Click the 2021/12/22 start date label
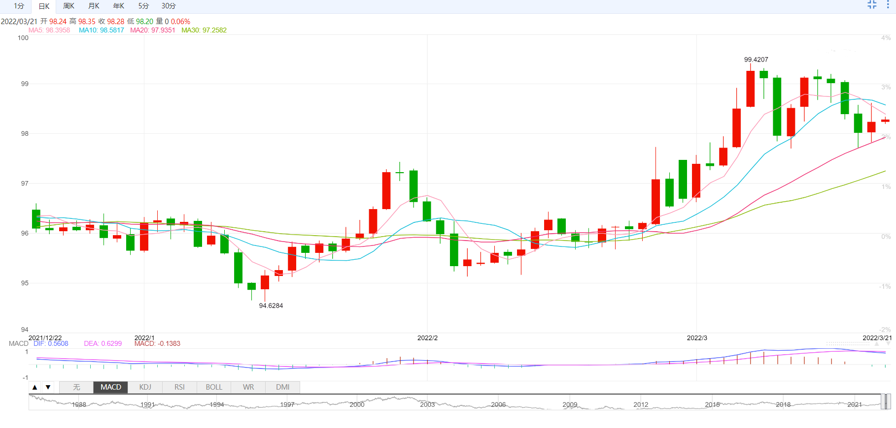The width and height of the screenshot is (896, 428). (45, 338)
